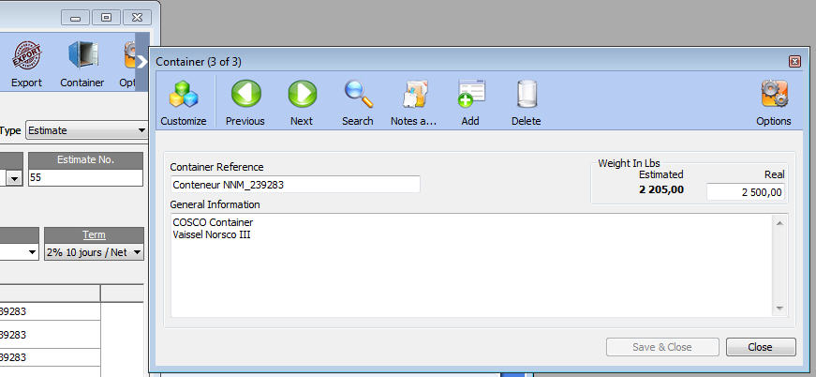Screen dimensions: 816x377
Task: Click the Real weight input field
Action: tap(746, 192)
